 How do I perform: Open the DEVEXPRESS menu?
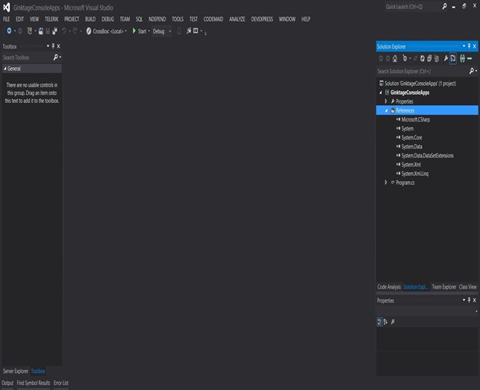click(x=262, y=19)
